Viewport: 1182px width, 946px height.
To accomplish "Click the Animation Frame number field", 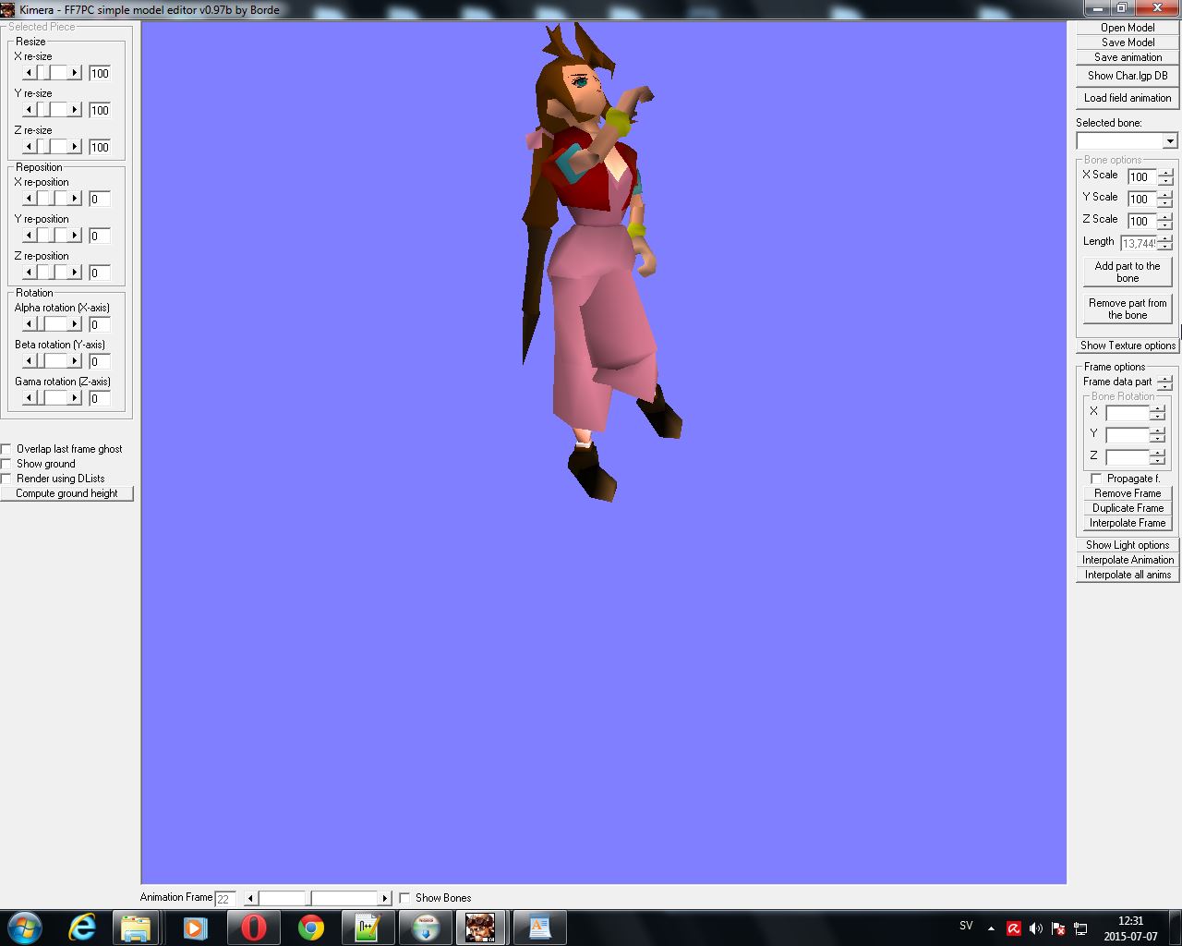I will pos(224,898).
